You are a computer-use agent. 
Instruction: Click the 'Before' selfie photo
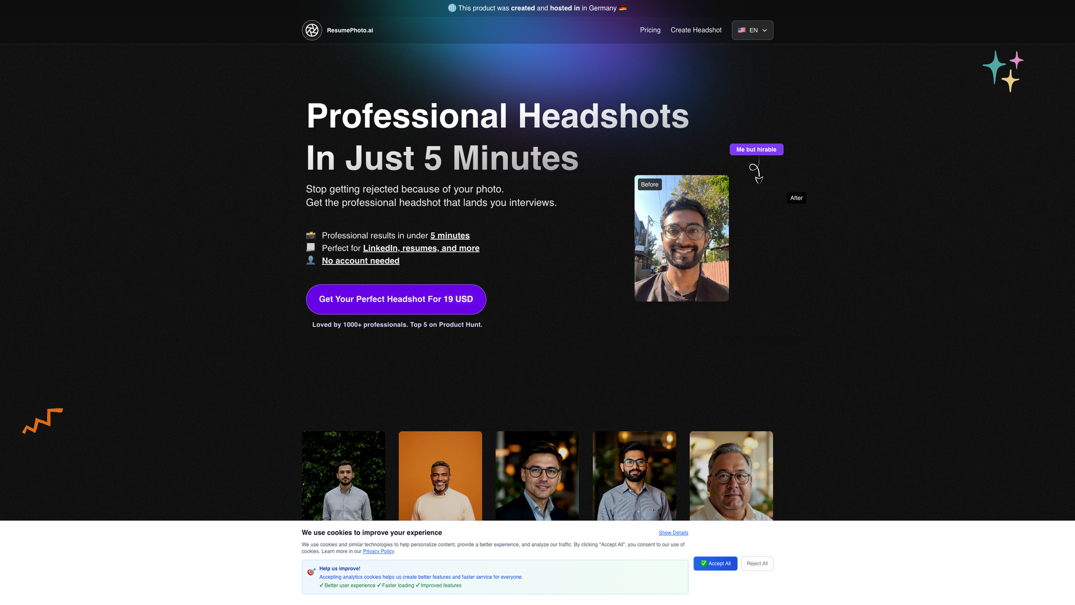[x=681, y=238]
